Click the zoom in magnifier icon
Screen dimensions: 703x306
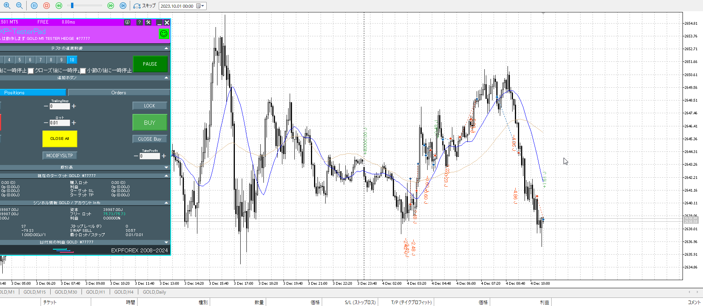(7, 6)
